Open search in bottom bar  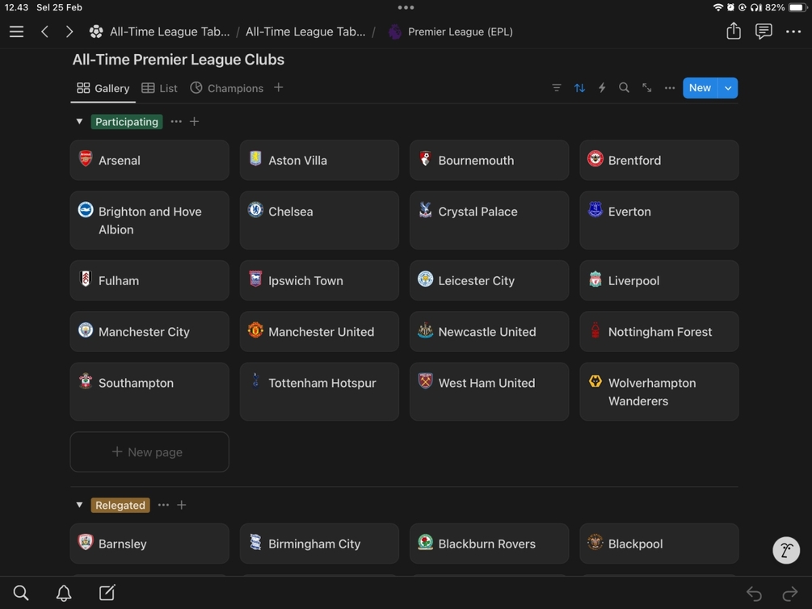[x=21, y=592]
